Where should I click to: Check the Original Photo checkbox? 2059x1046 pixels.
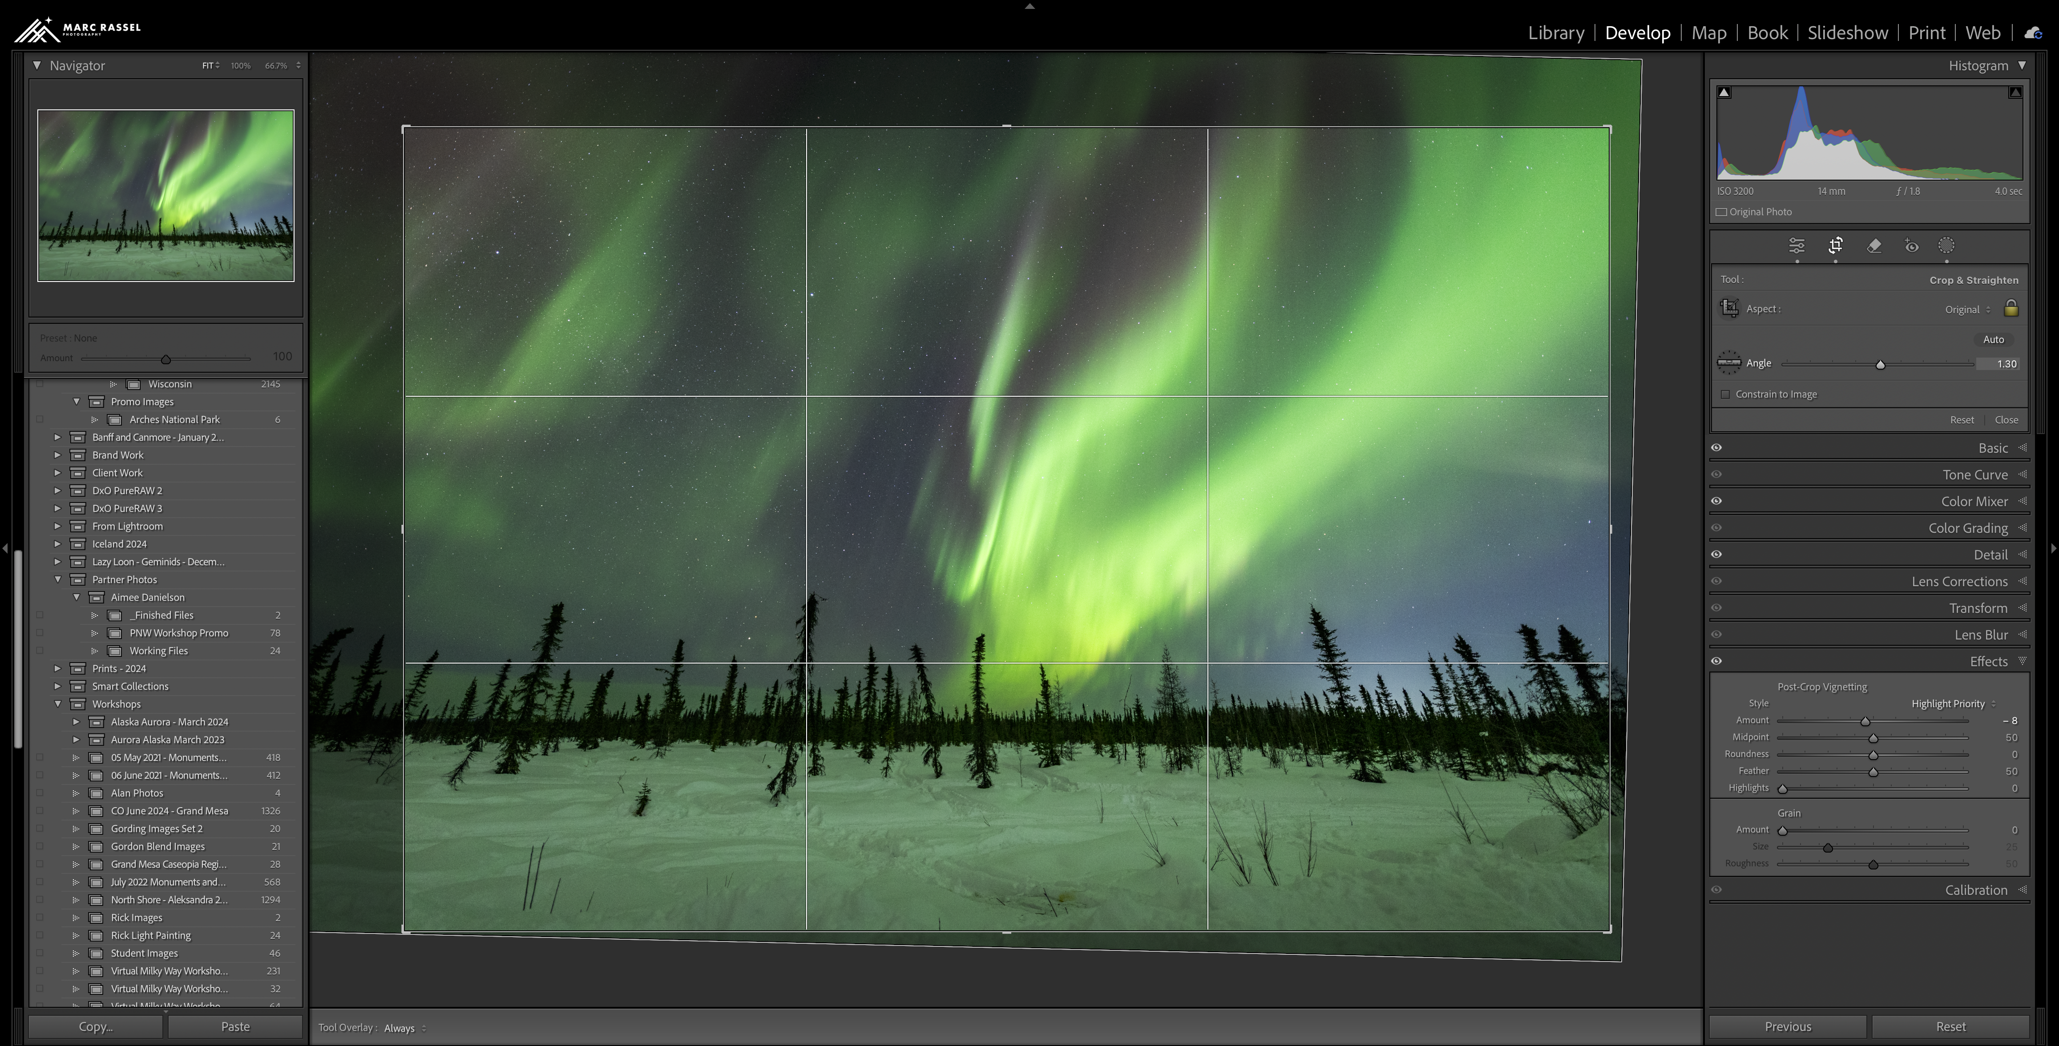tap(1721, 212)
